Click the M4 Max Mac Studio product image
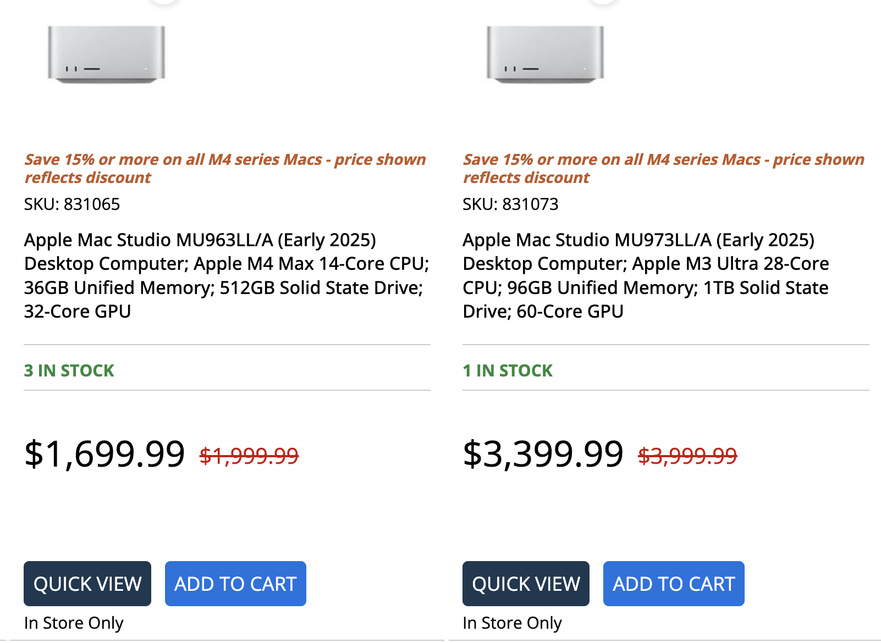The image size is (881, 643). 106,54
